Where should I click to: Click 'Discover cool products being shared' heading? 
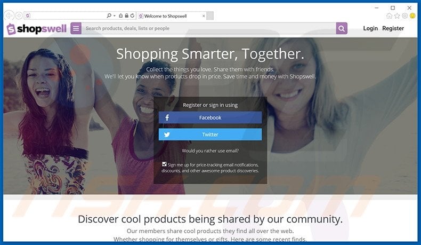click(210, 219)
